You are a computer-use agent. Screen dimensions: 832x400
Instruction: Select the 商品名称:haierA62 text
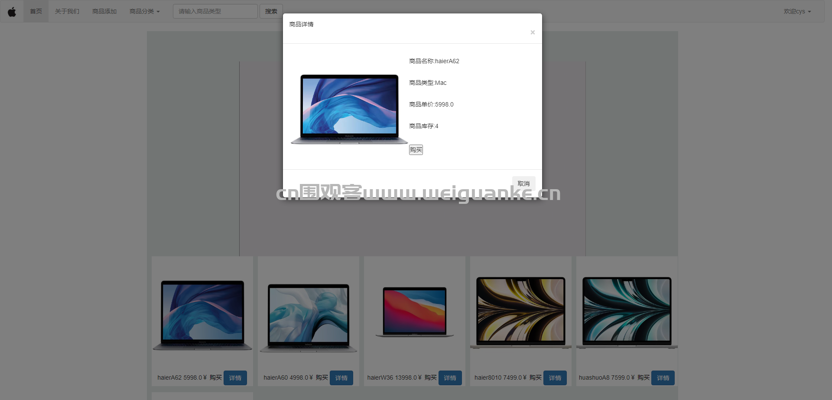click(434, 61)
